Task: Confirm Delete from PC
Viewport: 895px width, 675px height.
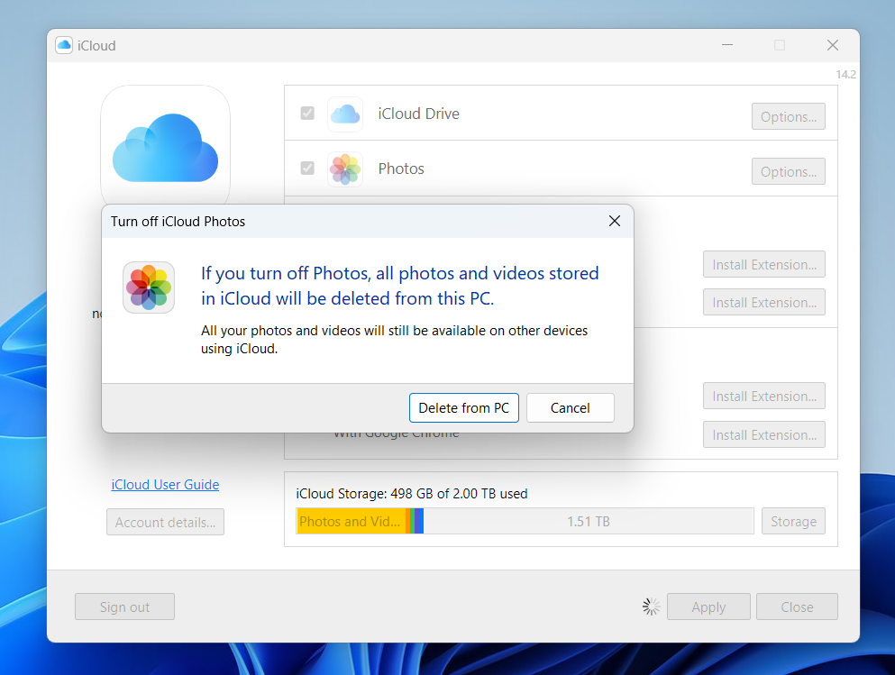Action: tap(464, 408)
